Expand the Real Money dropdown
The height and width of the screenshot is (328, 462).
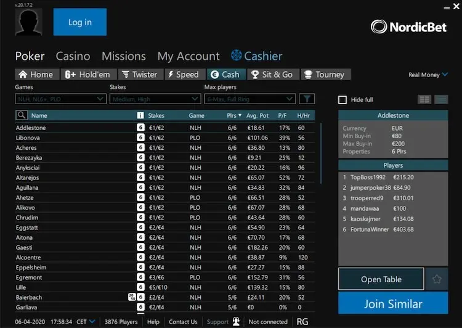click(x=428, y=75)
